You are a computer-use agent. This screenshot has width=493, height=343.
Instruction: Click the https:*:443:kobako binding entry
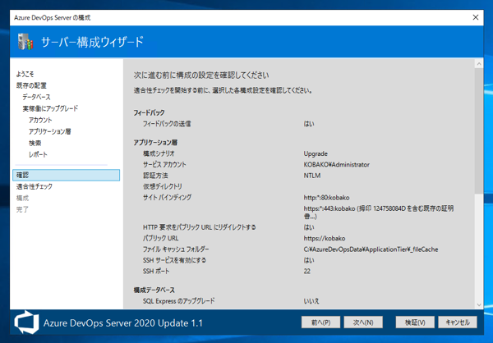(379, 212)
